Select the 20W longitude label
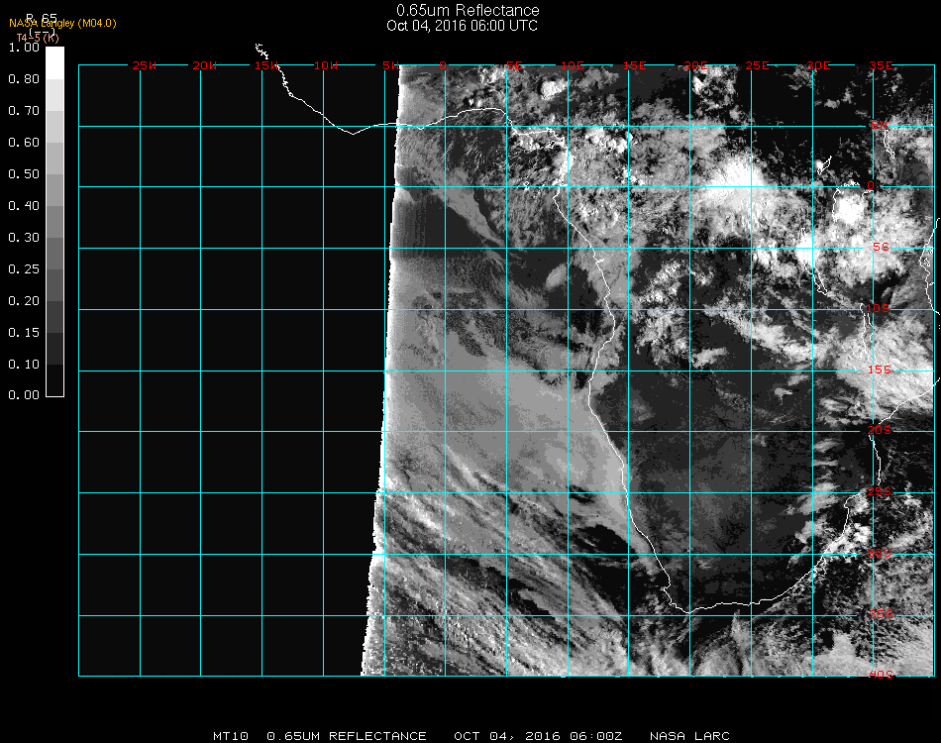941x743 pixels. pos(205,65)
